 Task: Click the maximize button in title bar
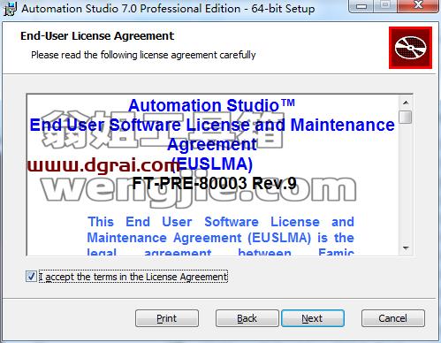point(385,5)
